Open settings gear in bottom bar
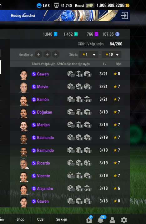This screenshot has width=146, height=224. tap(124, 220)
